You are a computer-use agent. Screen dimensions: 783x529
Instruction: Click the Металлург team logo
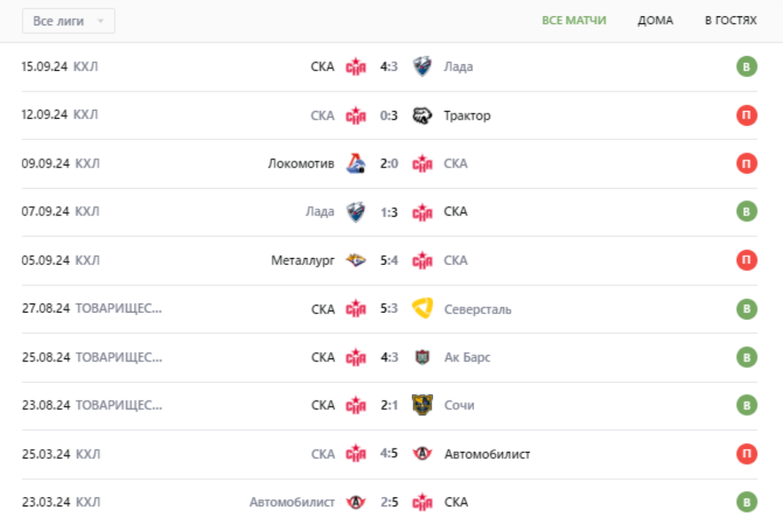click(x=356, y=260)
